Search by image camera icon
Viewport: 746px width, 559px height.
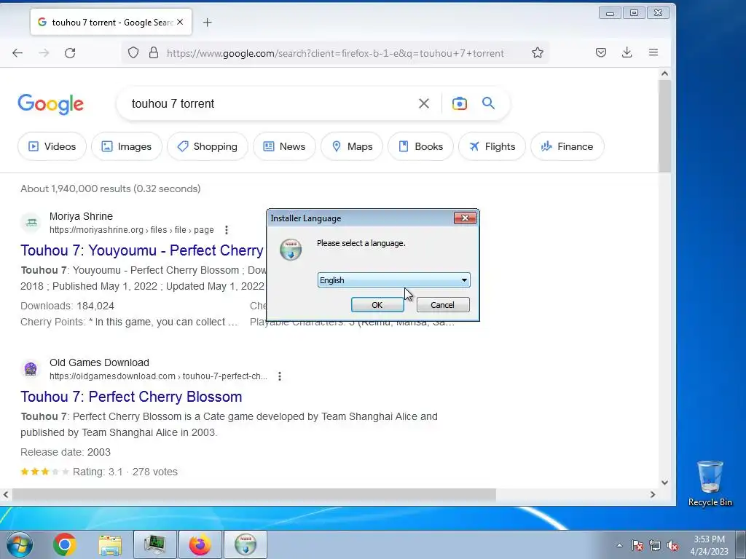(460, 103)
